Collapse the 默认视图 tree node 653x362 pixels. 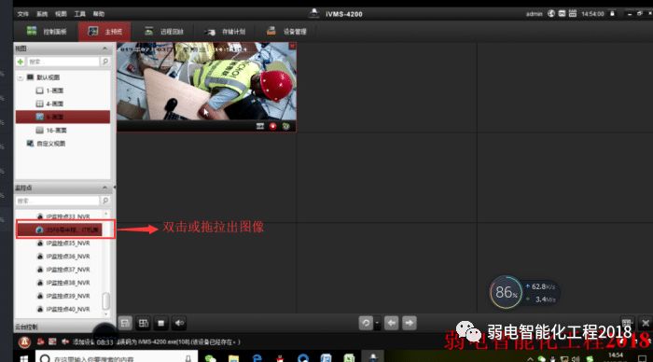click(x=20, y=77)
